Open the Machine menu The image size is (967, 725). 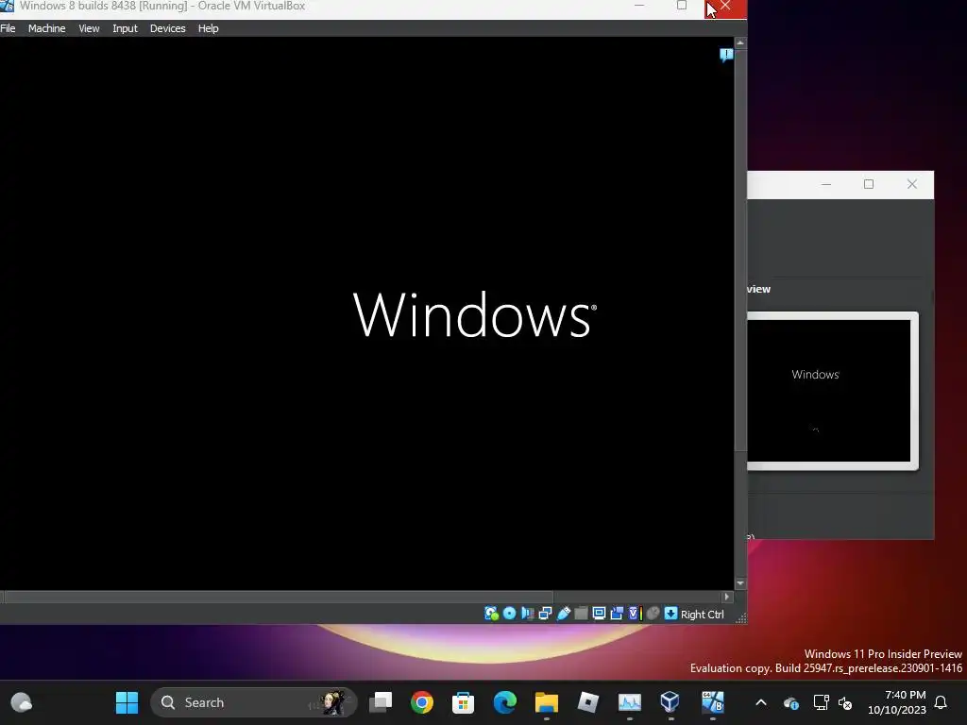47,28
